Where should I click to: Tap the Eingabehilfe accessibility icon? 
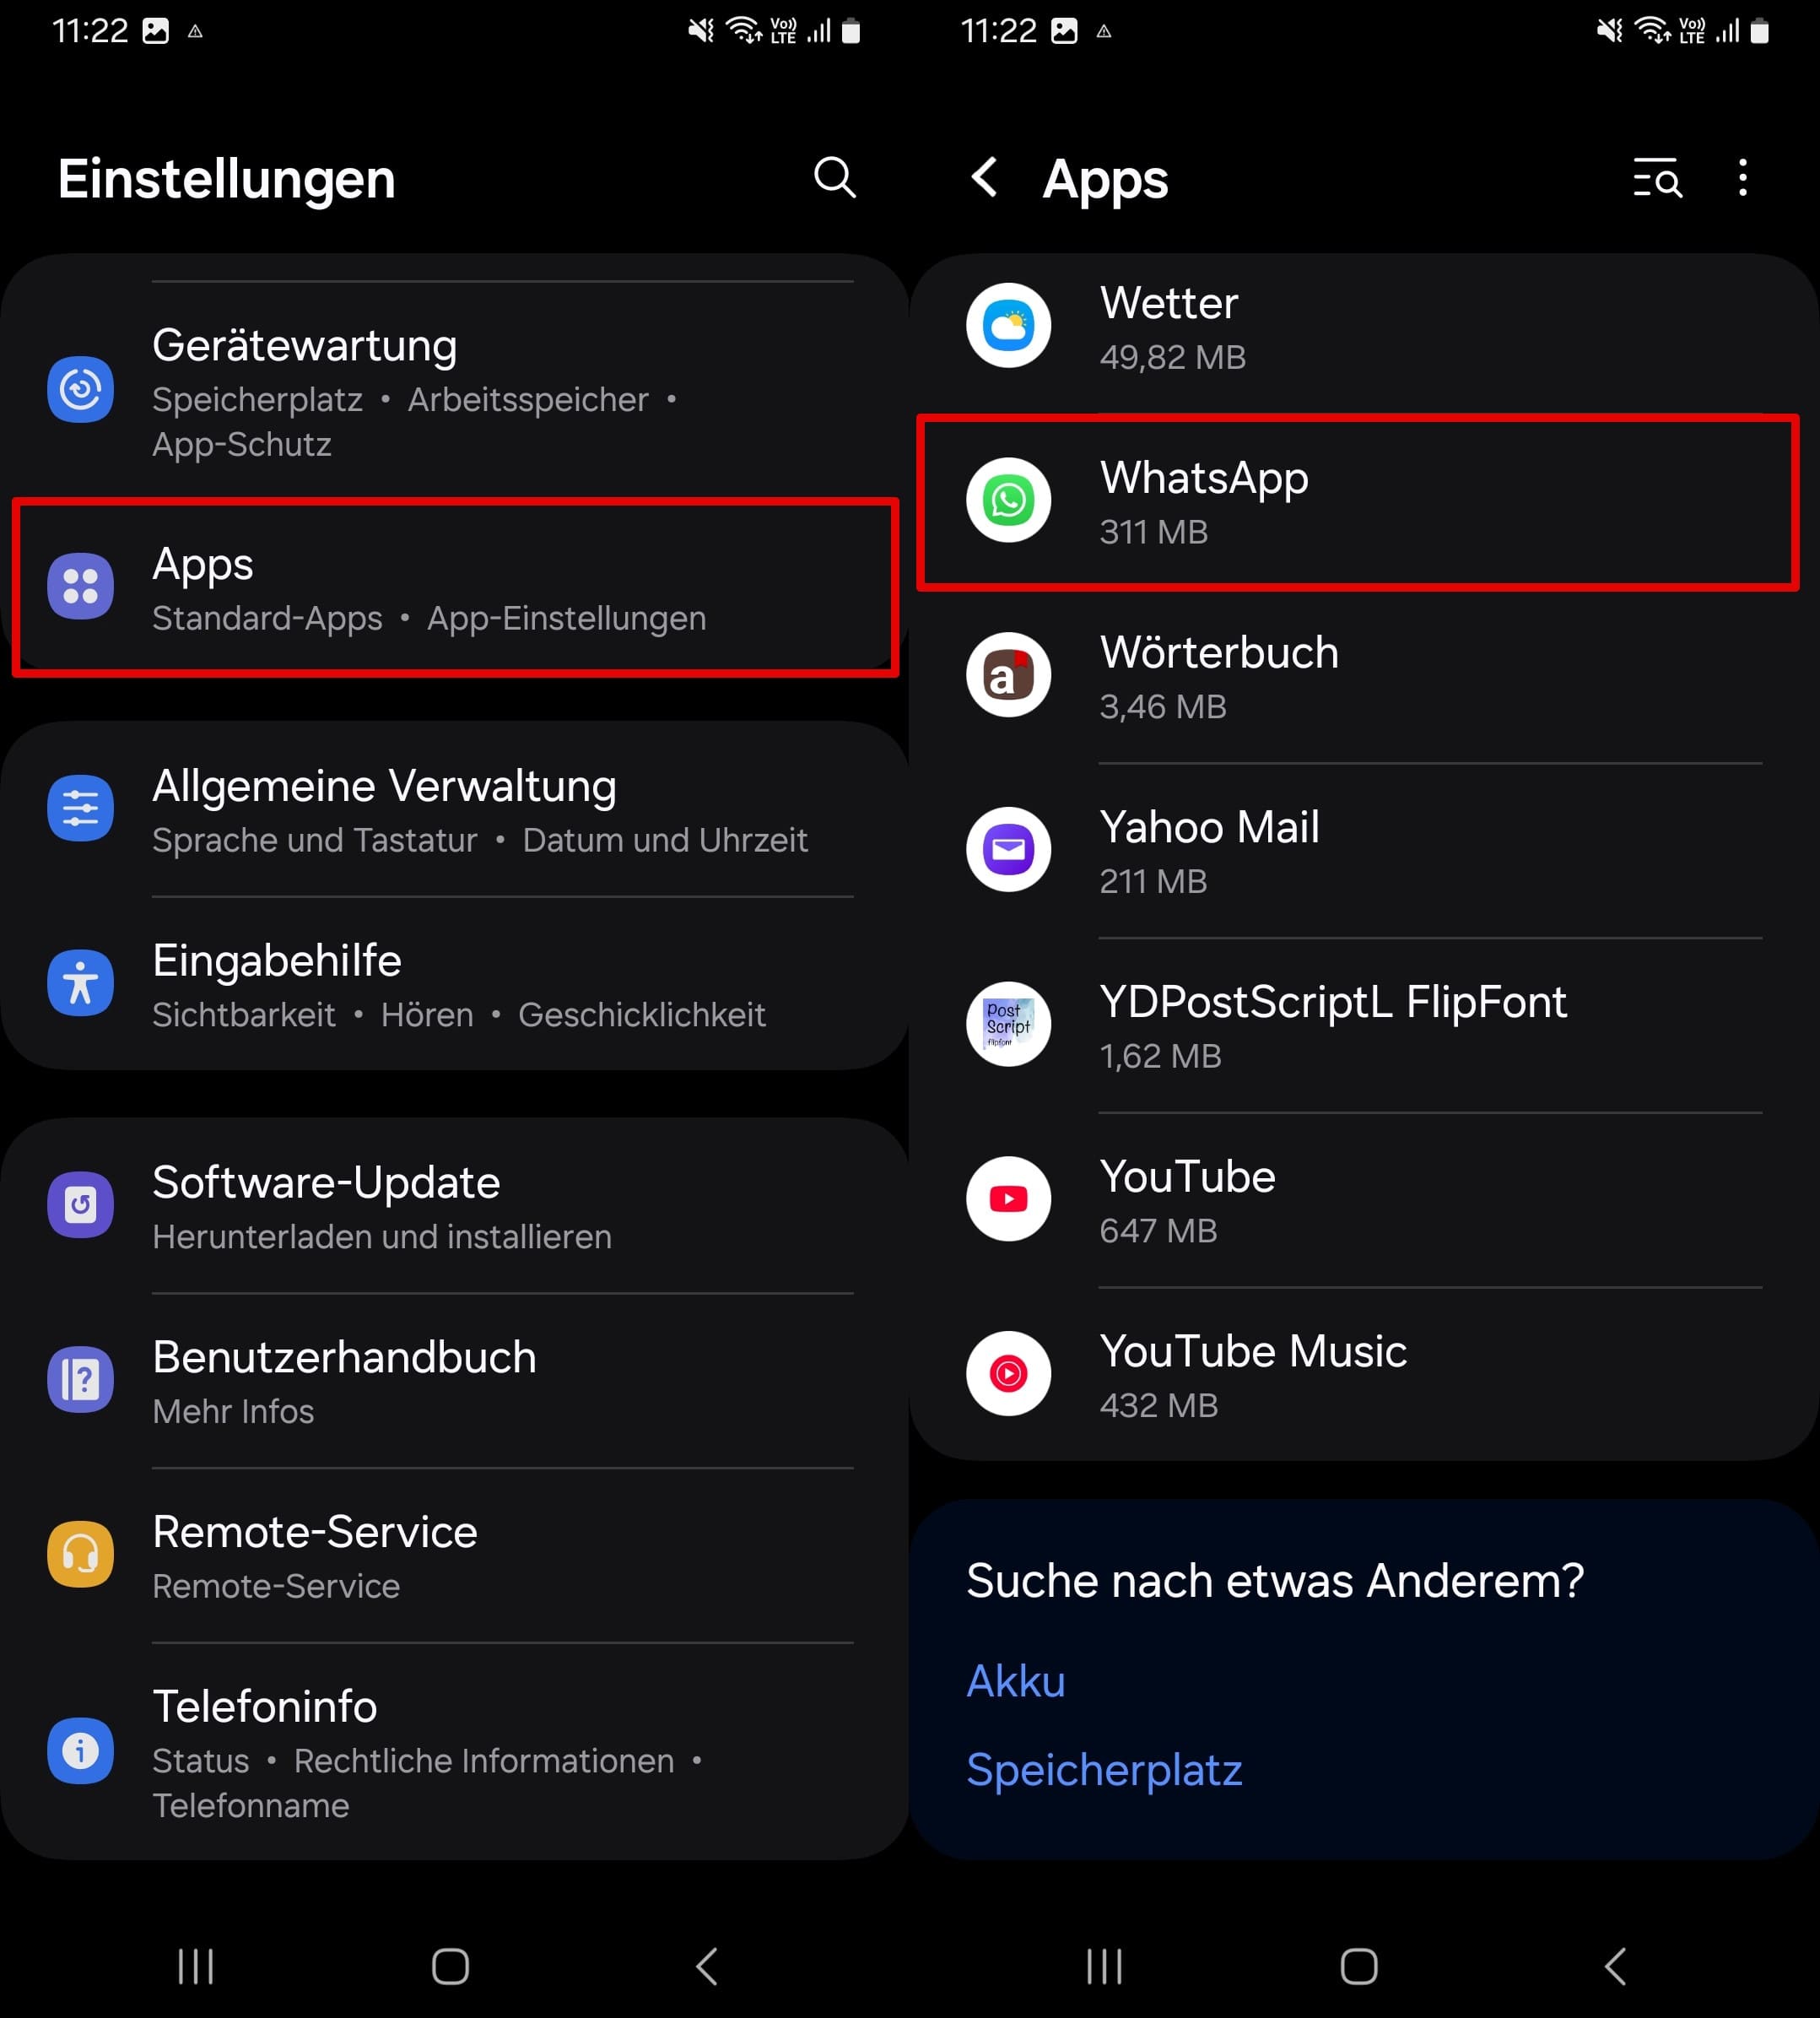(80, 982)
